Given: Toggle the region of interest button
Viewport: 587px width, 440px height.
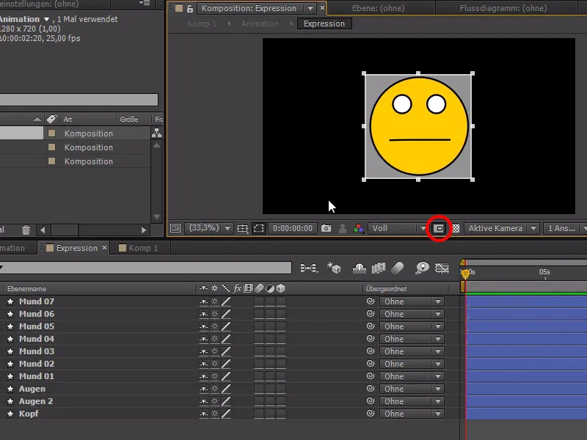Looking at the screenshot, I should 439,228.
